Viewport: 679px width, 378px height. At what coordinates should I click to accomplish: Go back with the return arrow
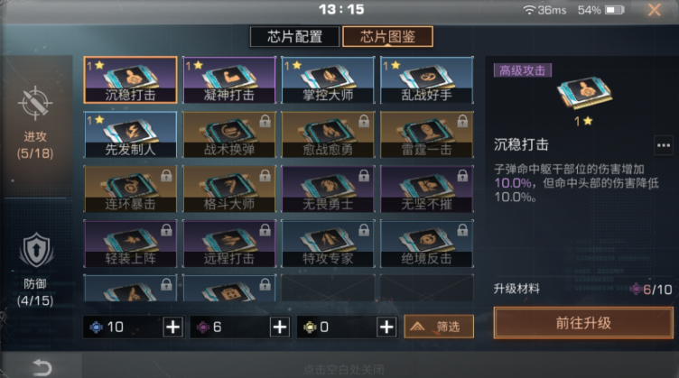[x=42, y=367]
